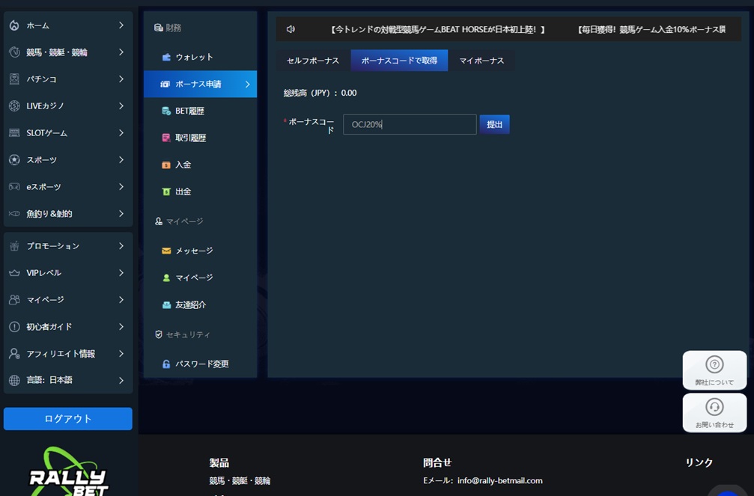Expand the 競馬・競艇・競輪 chevron
Viewport: 754px width, 496px height.
coord(121,52)
